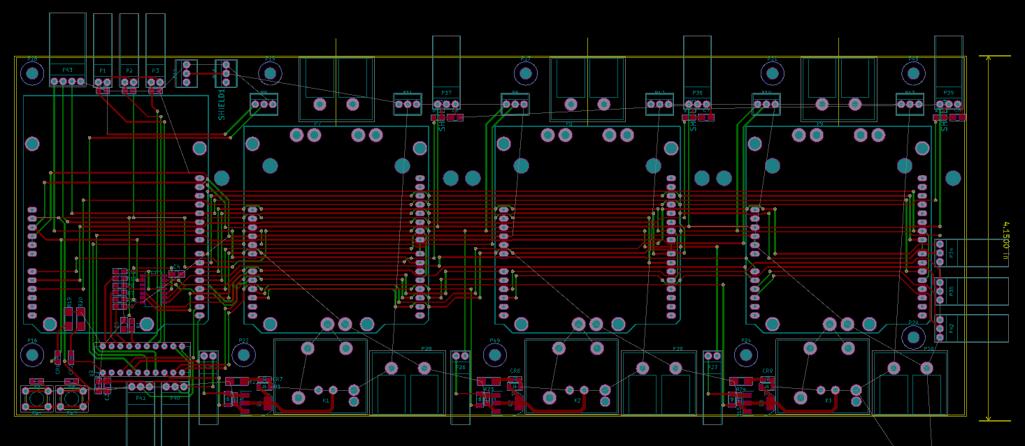The width and height of the screenshot is (1025, 446).
Task: Click the P8 module reference label
Action: point(568,124)
